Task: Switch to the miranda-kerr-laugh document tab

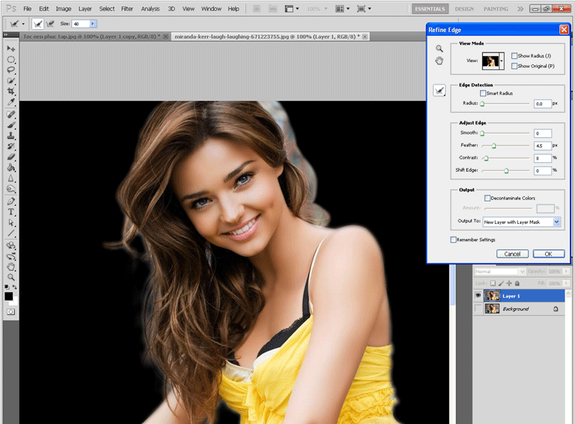Action: tap(265, 36)
